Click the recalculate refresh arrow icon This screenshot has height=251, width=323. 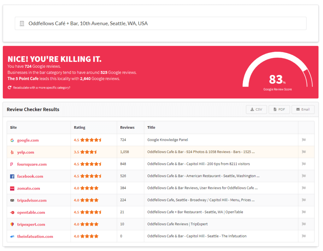(9, 88)
